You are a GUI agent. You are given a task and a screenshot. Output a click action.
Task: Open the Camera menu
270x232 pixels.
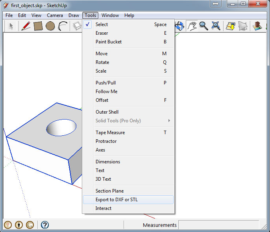coord(55,15)
